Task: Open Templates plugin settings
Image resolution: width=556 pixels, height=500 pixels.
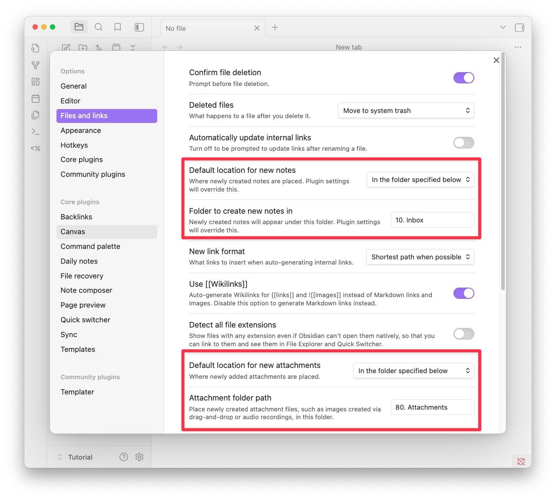Action: coord(107,349)
